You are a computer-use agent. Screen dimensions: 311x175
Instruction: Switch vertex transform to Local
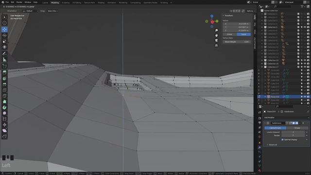[244, 35]
